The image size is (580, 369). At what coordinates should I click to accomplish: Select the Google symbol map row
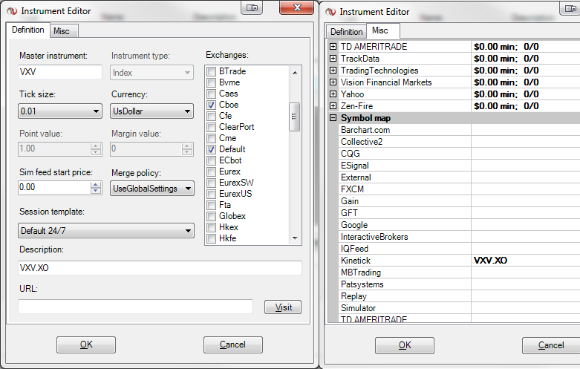[x=459, y=225]
